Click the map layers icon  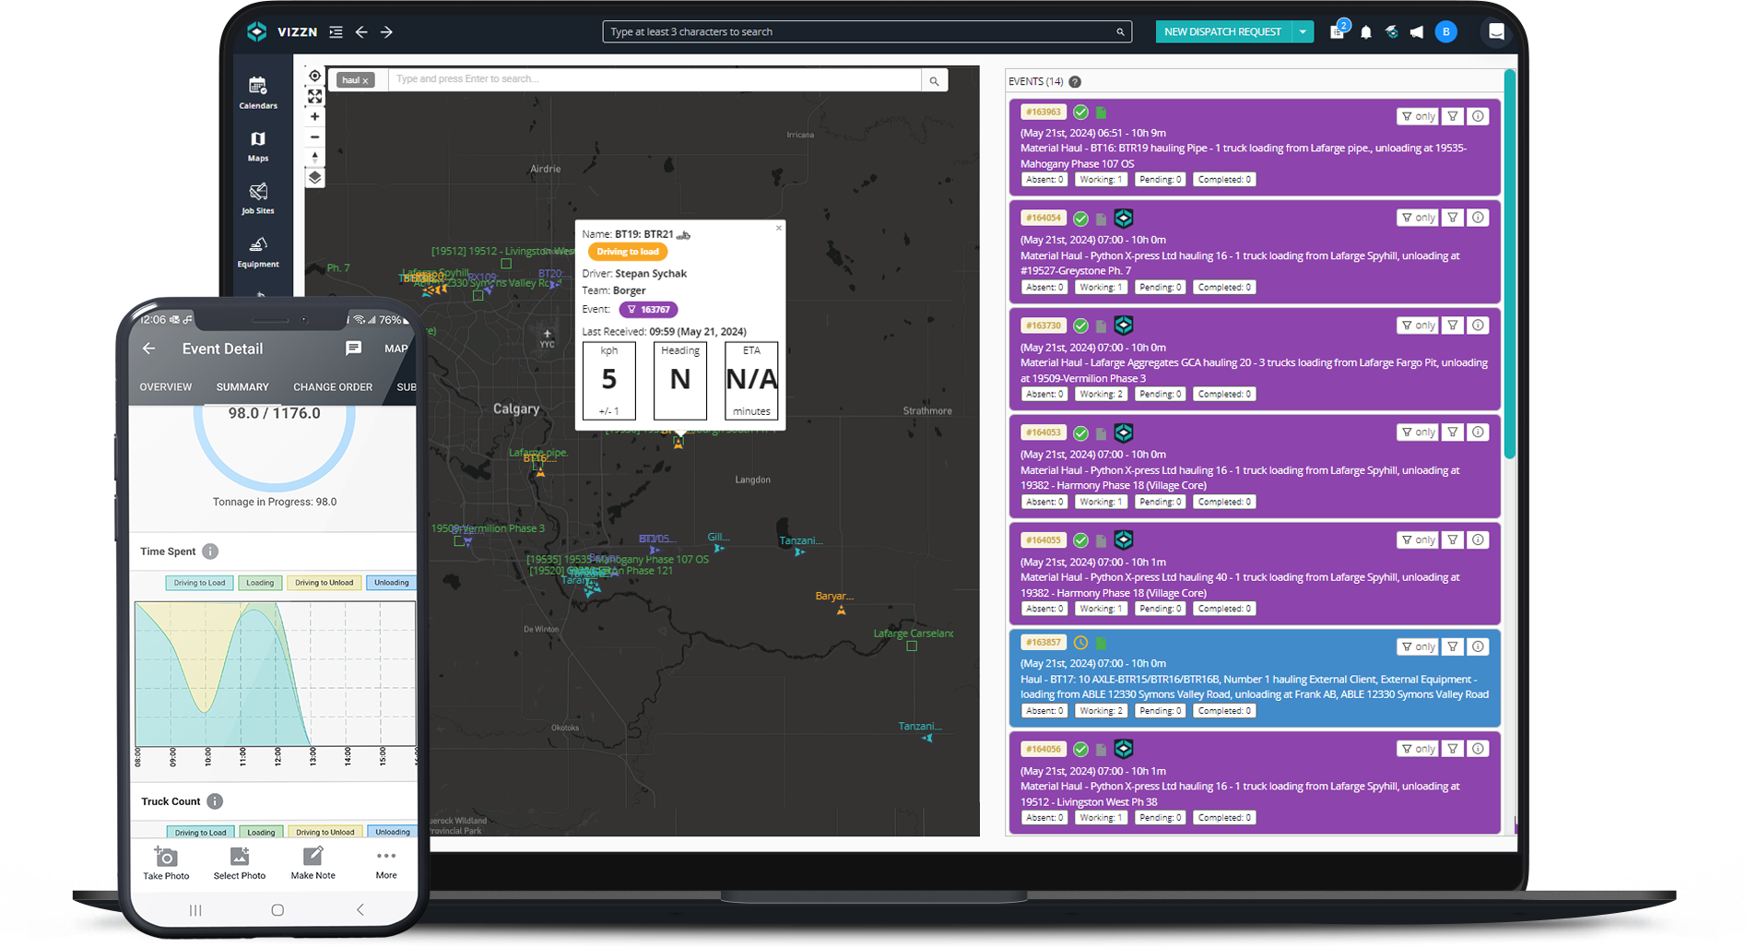pyautogui.click(x=314, y=177)
